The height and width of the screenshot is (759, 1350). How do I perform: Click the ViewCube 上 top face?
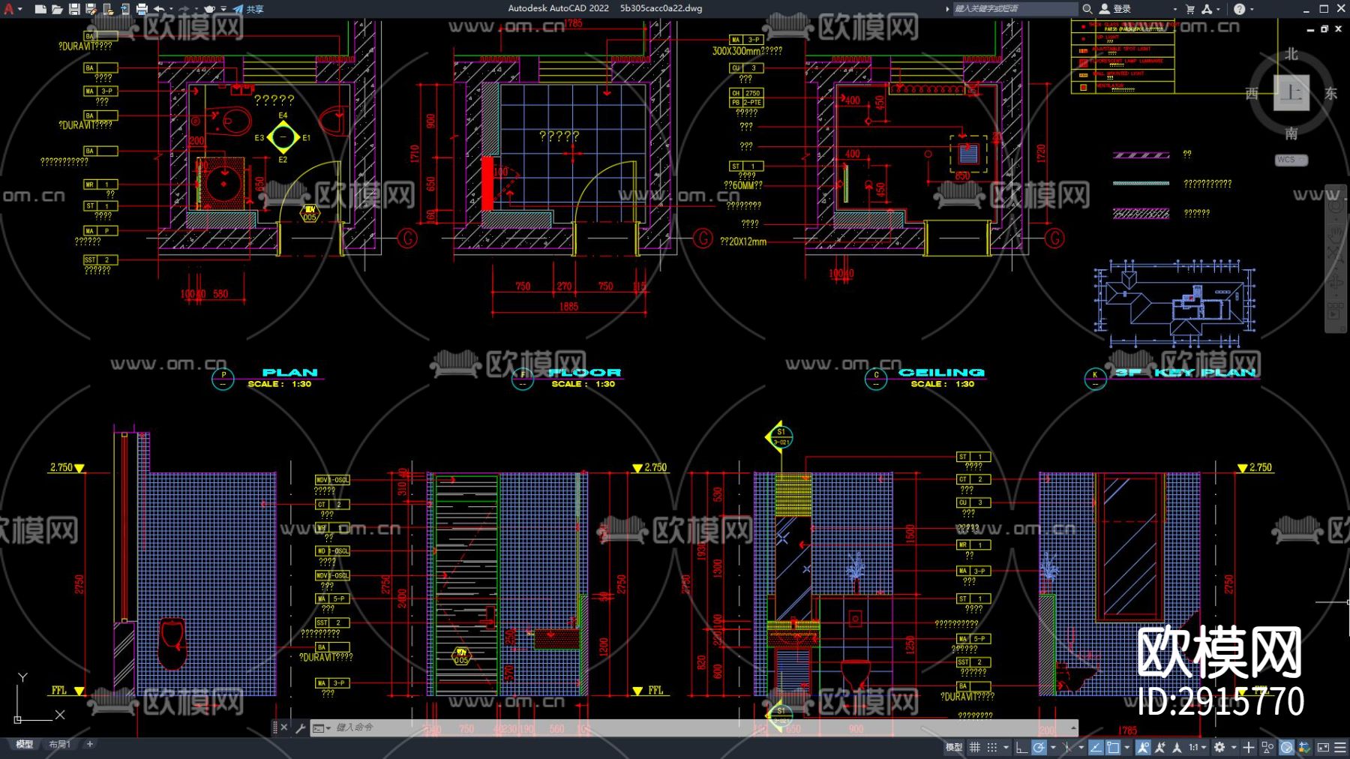pyautogui.click(x=1291, y=93)
